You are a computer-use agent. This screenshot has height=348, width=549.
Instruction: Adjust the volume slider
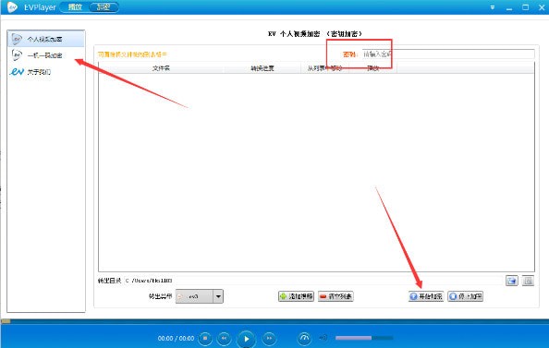click(364, 338)
